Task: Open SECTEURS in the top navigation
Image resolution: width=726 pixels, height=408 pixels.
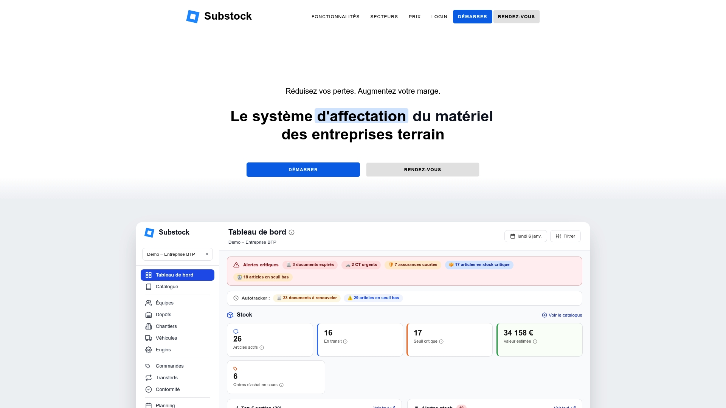Action: (384, 17)
